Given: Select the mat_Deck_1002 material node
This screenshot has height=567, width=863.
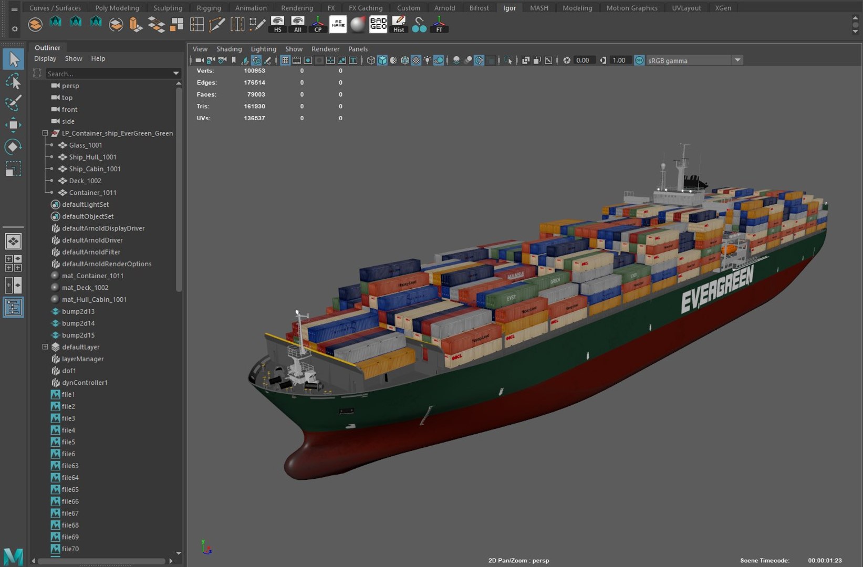Looking at the screenshot, I should 85,288.
